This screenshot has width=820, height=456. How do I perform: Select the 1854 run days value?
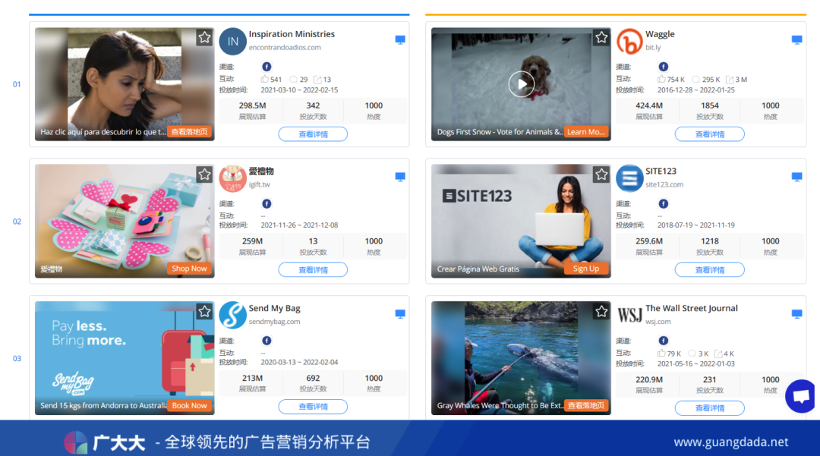tap(710, 105)
